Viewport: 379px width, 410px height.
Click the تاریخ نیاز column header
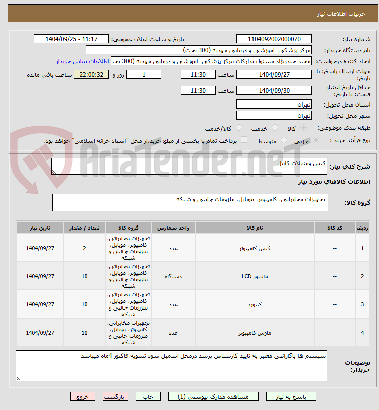pos(40,228)
